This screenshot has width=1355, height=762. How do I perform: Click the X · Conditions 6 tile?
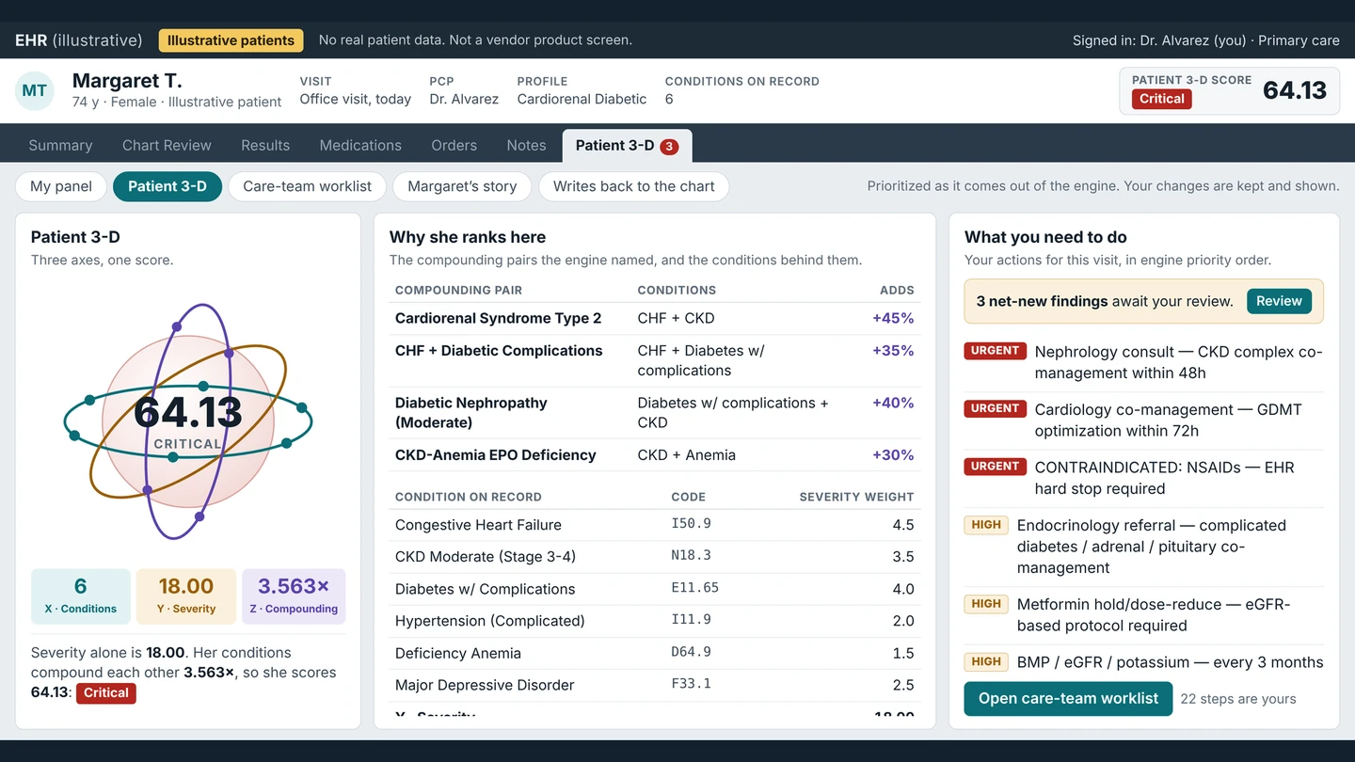click(x=81, y=595)
